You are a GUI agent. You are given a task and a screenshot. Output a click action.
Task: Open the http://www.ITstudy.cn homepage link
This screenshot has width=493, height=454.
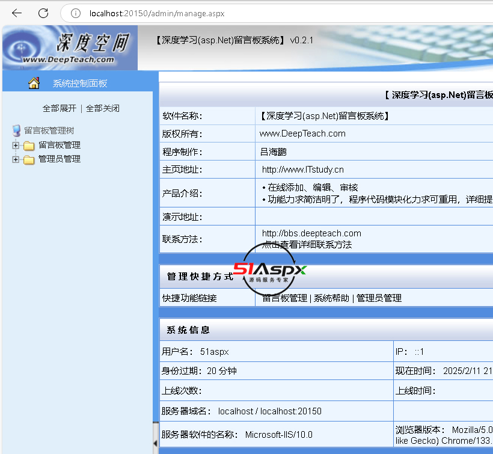click(303, 170)
